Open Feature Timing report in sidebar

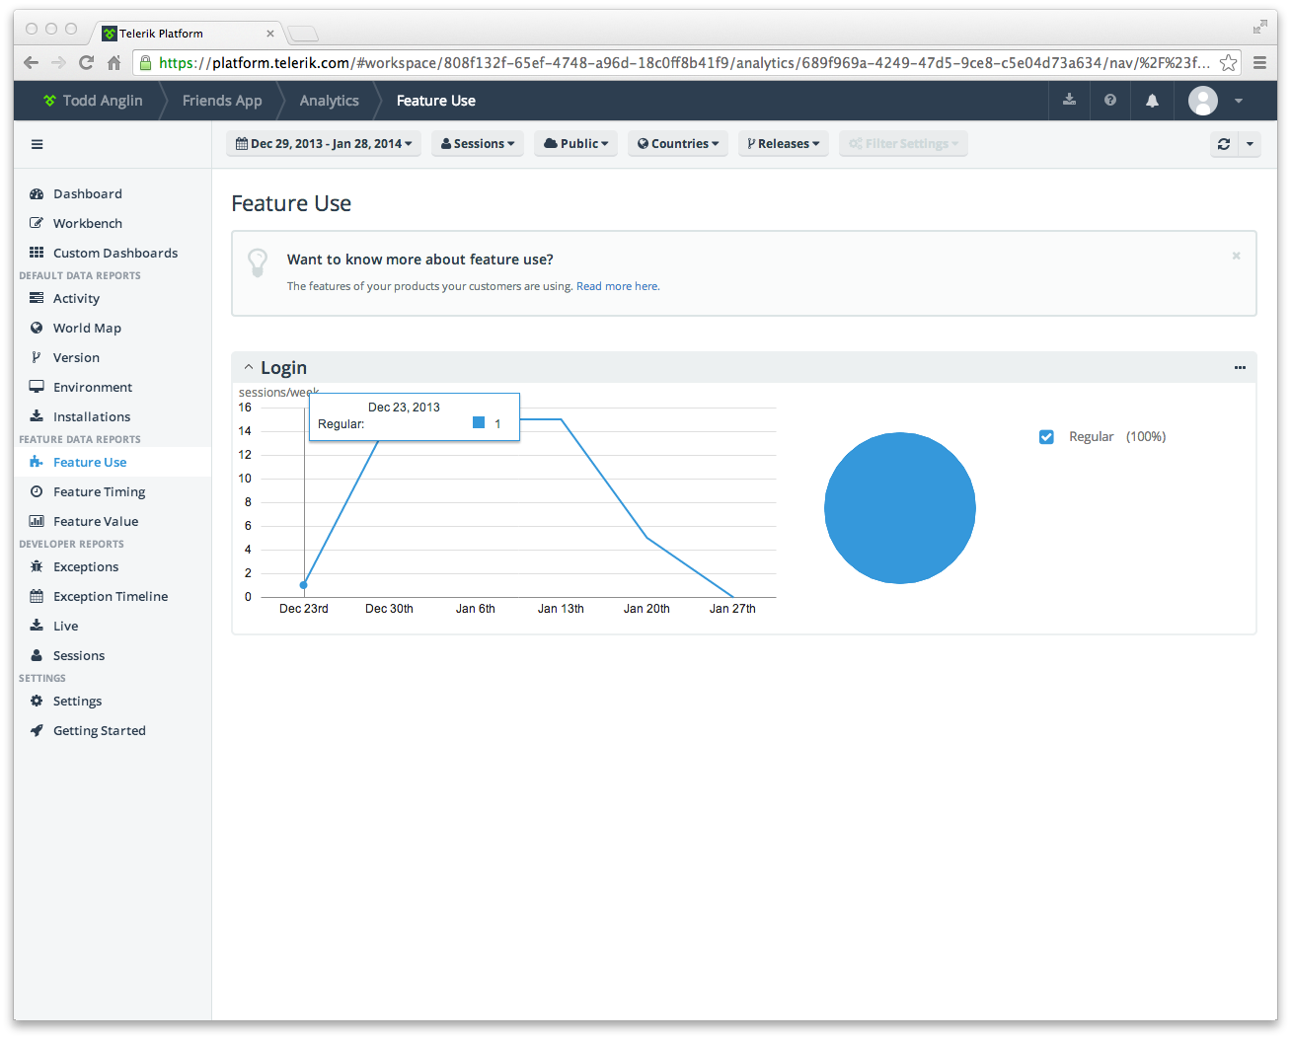tap(99, 491)
